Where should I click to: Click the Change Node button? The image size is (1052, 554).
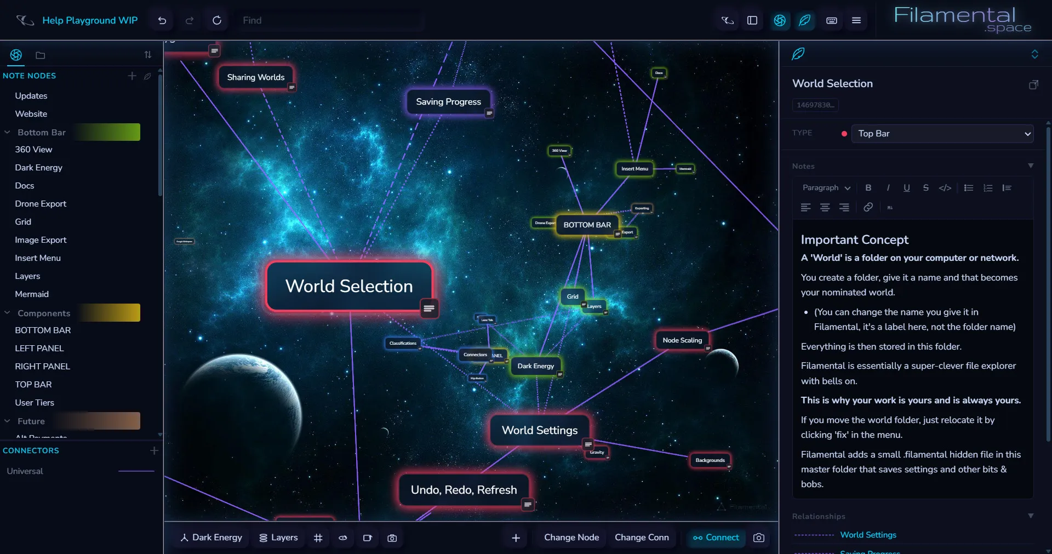571,538
